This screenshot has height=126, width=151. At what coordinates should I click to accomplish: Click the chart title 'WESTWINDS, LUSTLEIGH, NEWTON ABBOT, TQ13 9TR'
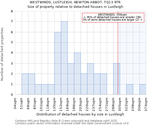(75, 2)
